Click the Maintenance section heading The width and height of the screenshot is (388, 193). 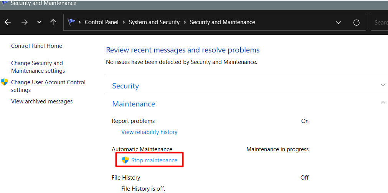coord(134,104)
